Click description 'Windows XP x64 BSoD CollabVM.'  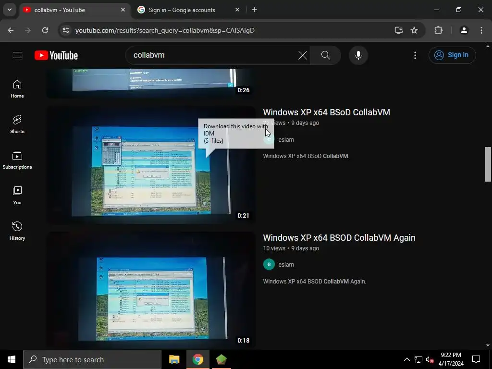(306, 156)
